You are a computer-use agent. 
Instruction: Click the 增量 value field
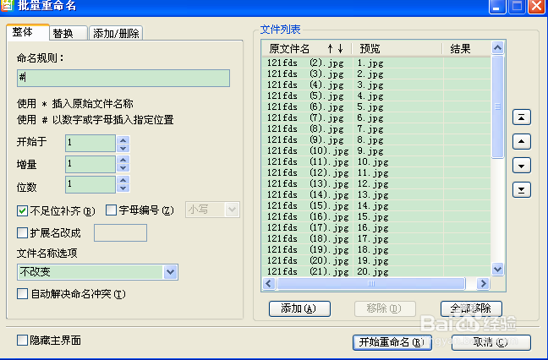click(x=90, y=164)
